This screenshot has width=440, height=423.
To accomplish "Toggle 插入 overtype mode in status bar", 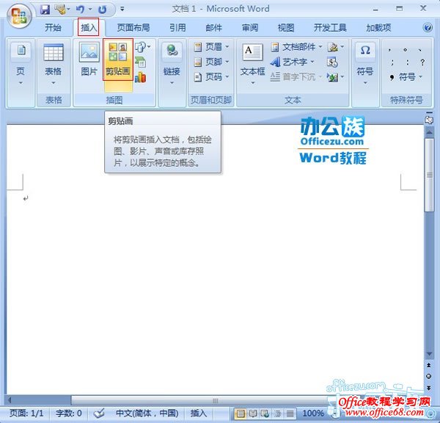I will point(199,413).
